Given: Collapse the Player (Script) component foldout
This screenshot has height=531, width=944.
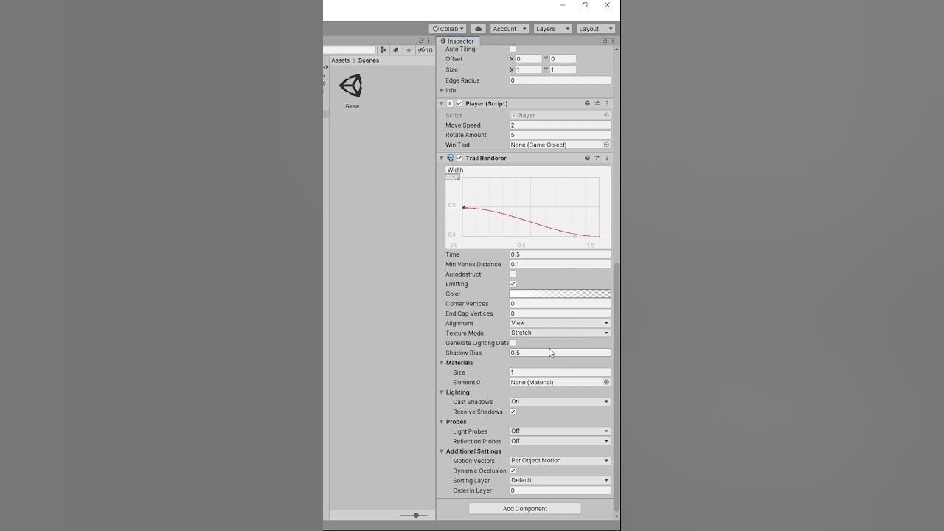Looking at the screenshot, I should 442,103.
